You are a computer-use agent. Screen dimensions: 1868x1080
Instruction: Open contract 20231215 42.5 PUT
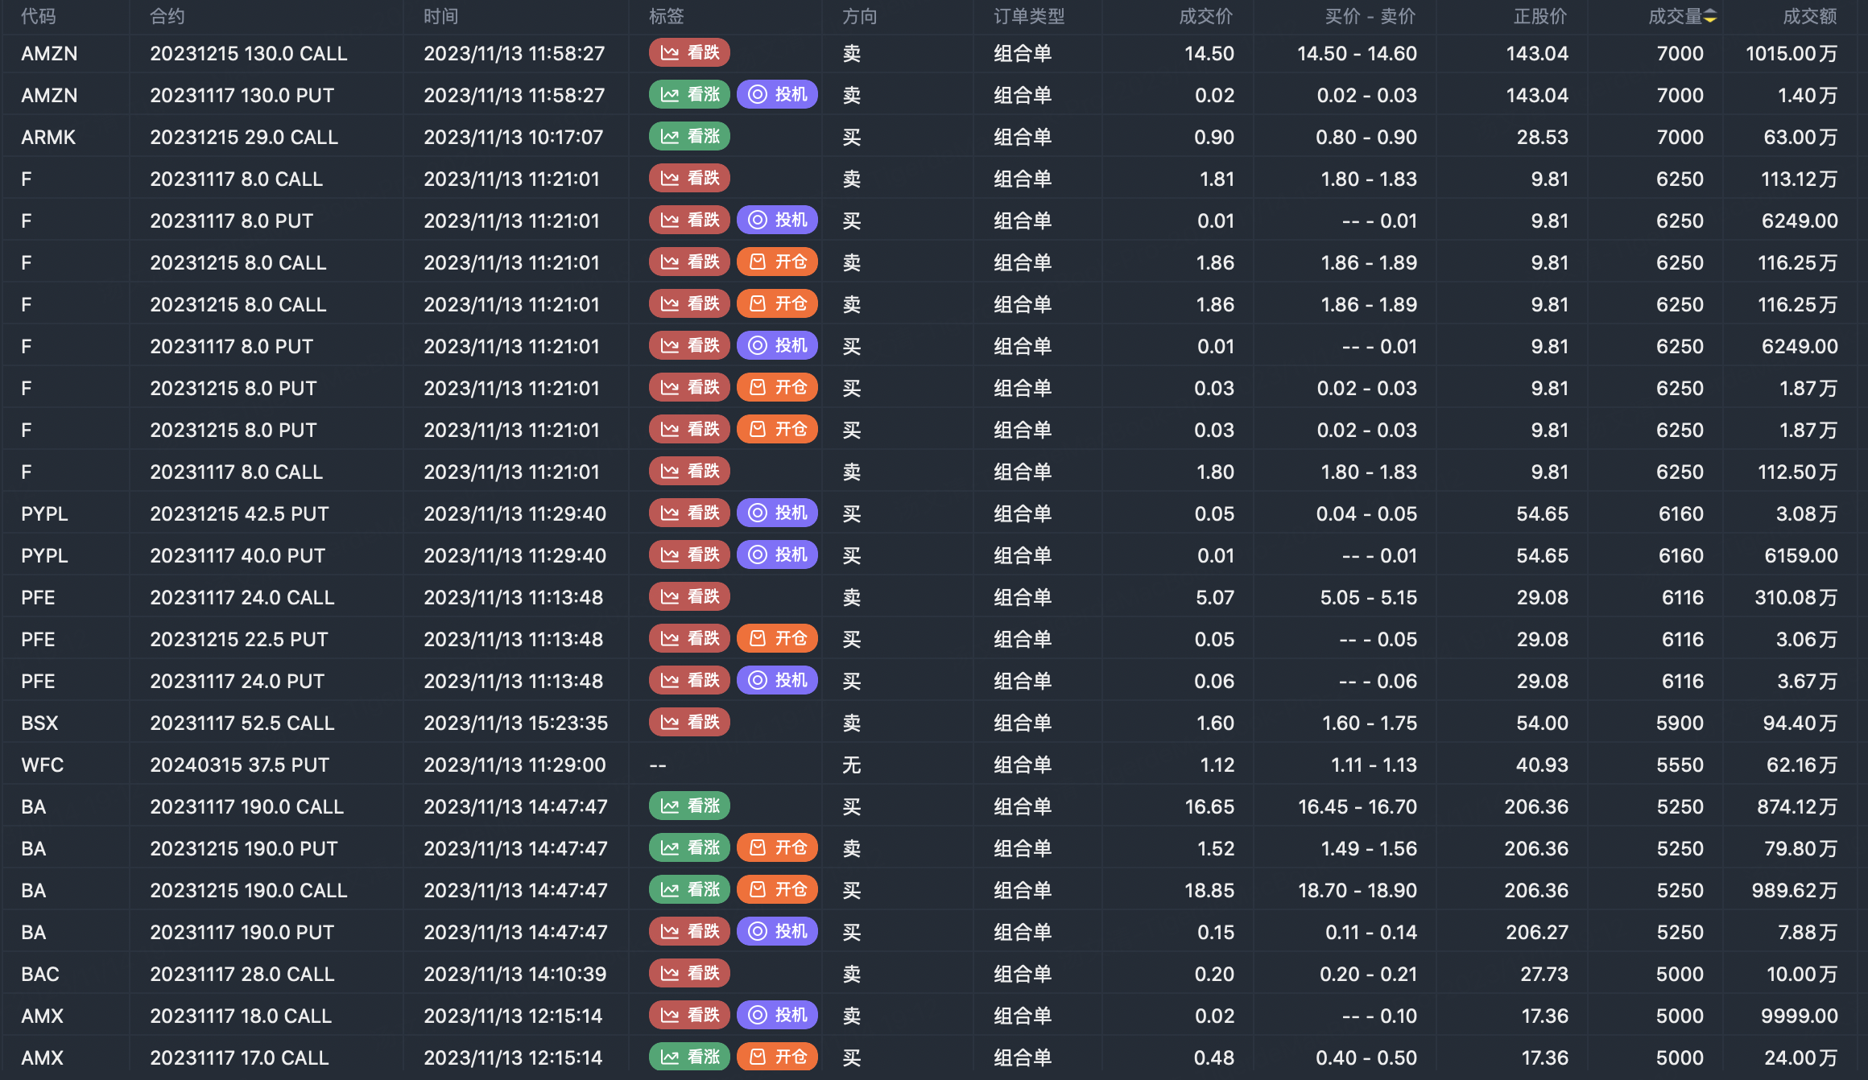click(x=240, y=513)
